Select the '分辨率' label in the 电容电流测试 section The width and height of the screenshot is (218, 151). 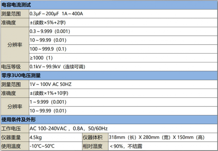click(x=15, y=45)
